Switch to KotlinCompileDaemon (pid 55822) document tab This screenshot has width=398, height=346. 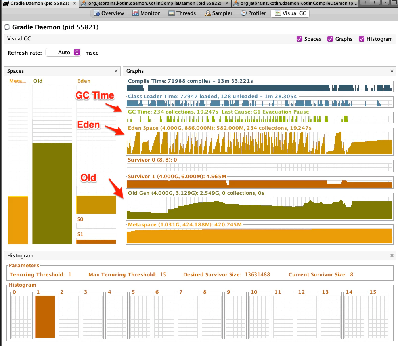coord(155,3)
